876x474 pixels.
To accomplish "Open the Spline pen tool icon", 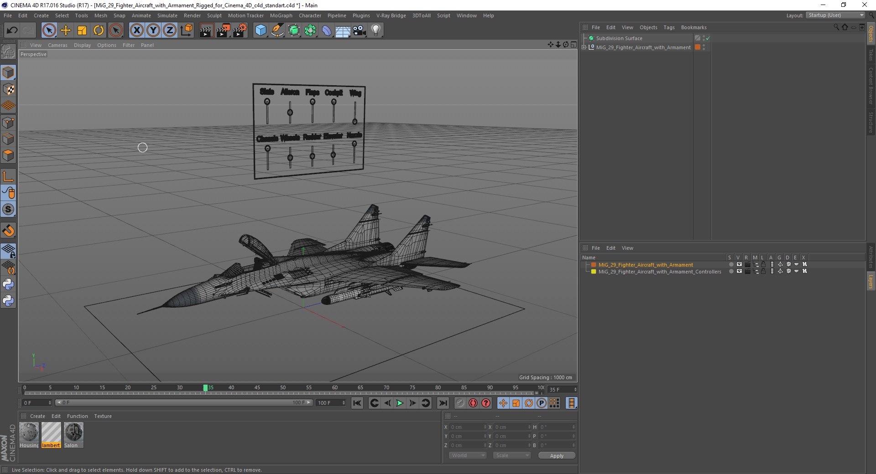I will 277,31.
